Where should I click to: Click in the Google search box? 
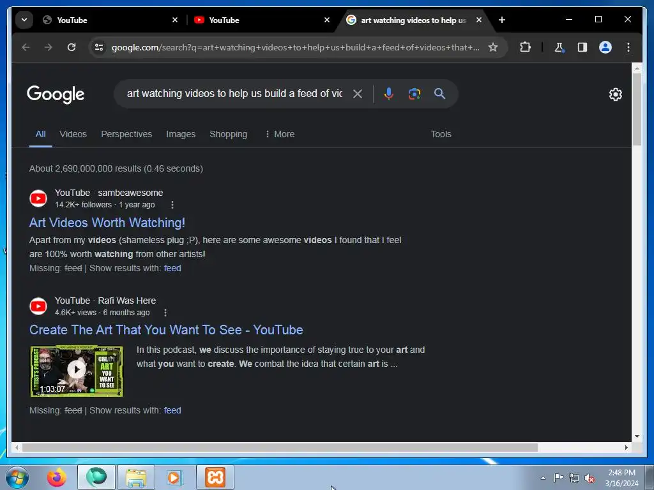234,94
